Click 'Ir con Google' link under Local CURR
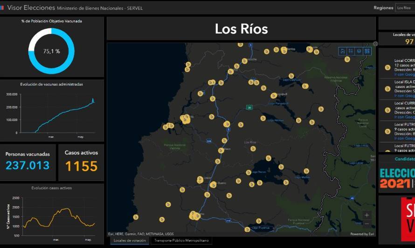This screenshot has height=248, width=415. pyautogui.click(x=404, y=117)
